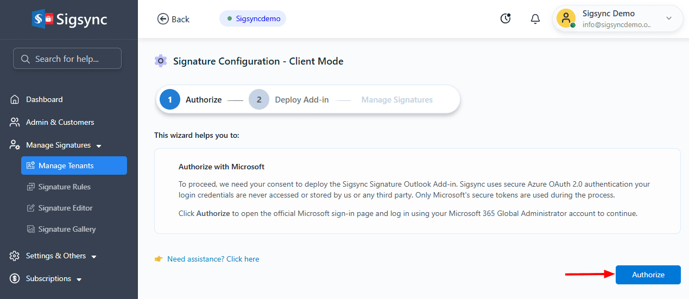Click the search magnifier icon
This screenshot has height=299, width=689.
(25, 59)
